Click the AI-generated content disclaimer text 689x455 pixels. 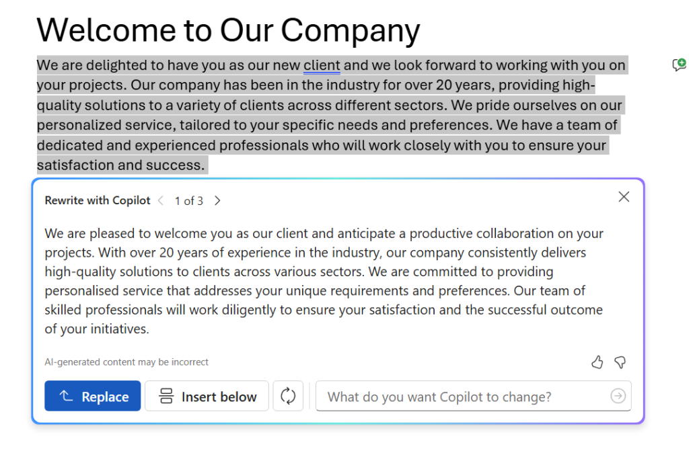(x=126, y=362)
